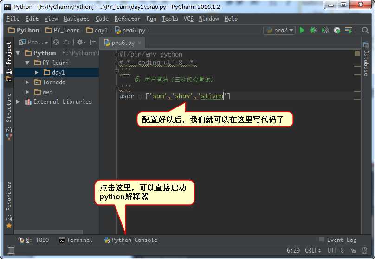Image resolution: width=375 pixels, height=259 pixels.
Task: Fold the docstring block at its gutter marker
Action: click(116, 71)
